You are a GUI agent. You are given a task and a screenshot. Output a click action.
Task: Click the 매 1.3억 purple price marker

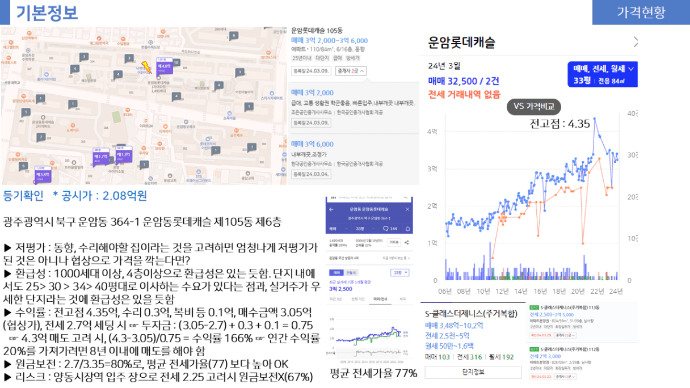[x=124, y=155]
